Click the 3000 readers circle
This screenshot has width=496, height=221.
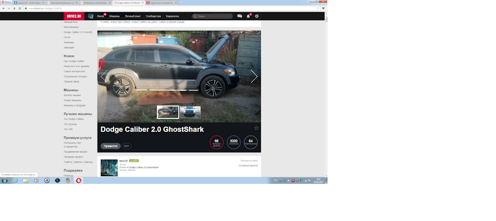(x=234, y=142)
